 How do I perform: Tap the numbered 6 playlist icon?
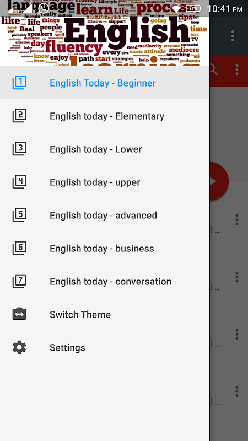tap(19, 248)
